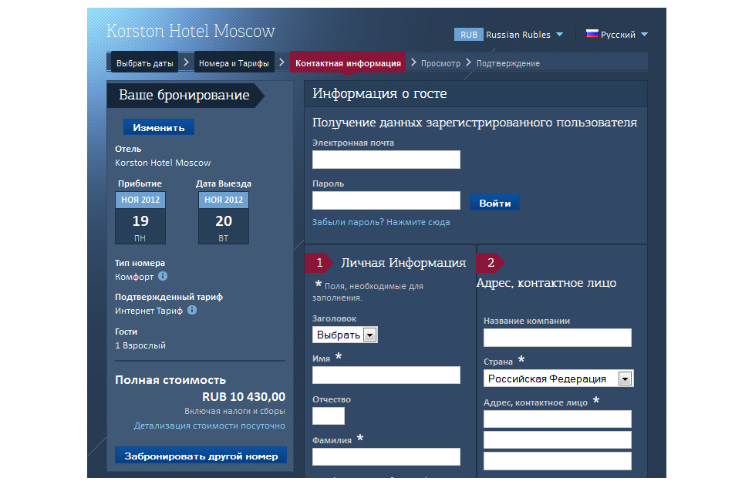Click info icon next to Комфорт
Screen dimensions: 752x488
pyautogui.click(x=163, y=277)
